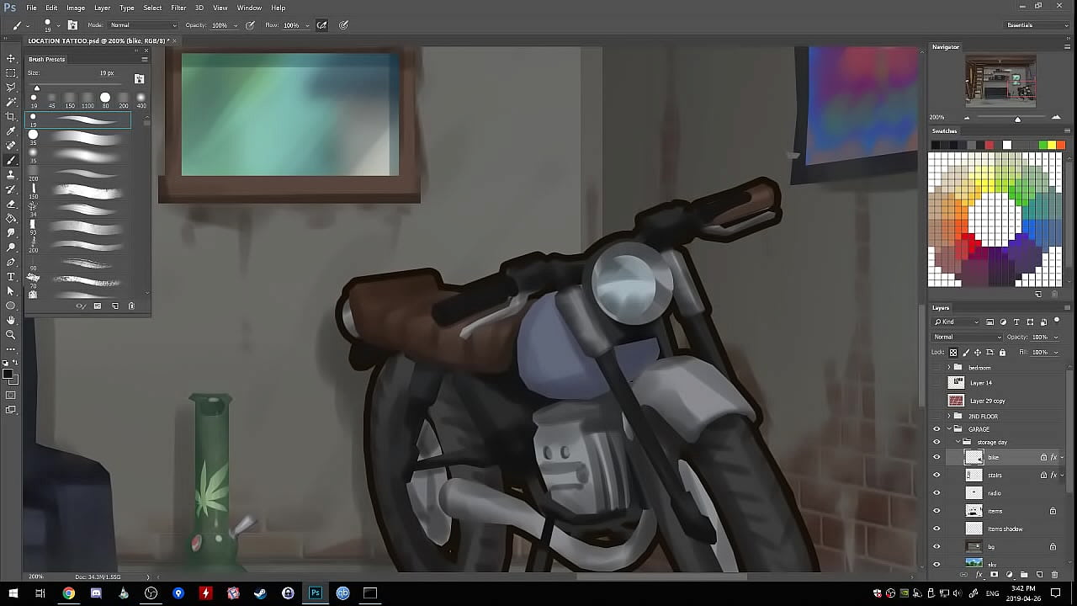Toggle visibility of GARAGE group

click(936, 429)
